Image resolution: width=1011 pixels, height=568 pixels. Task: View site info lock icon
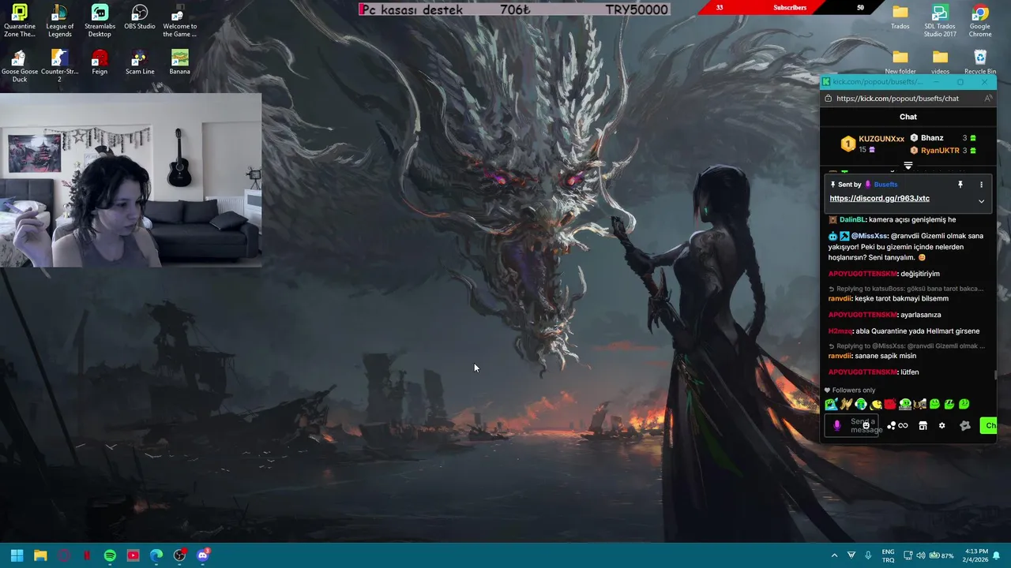[828, 99]
